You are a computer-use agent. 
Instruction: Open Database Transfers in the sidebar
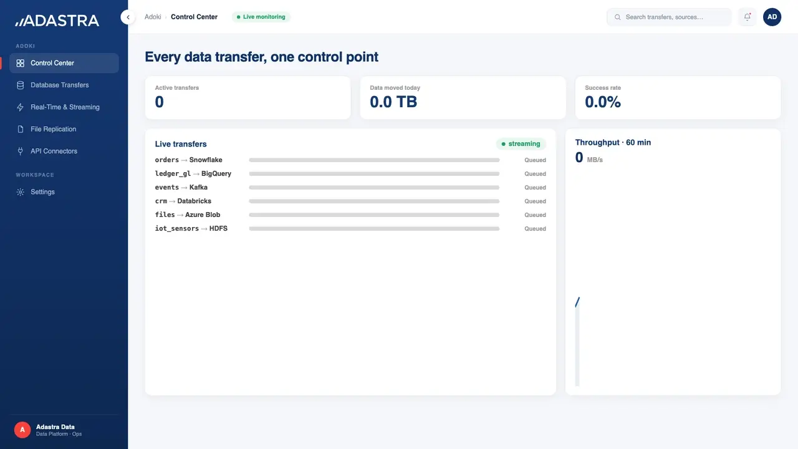tap(64, 85)
